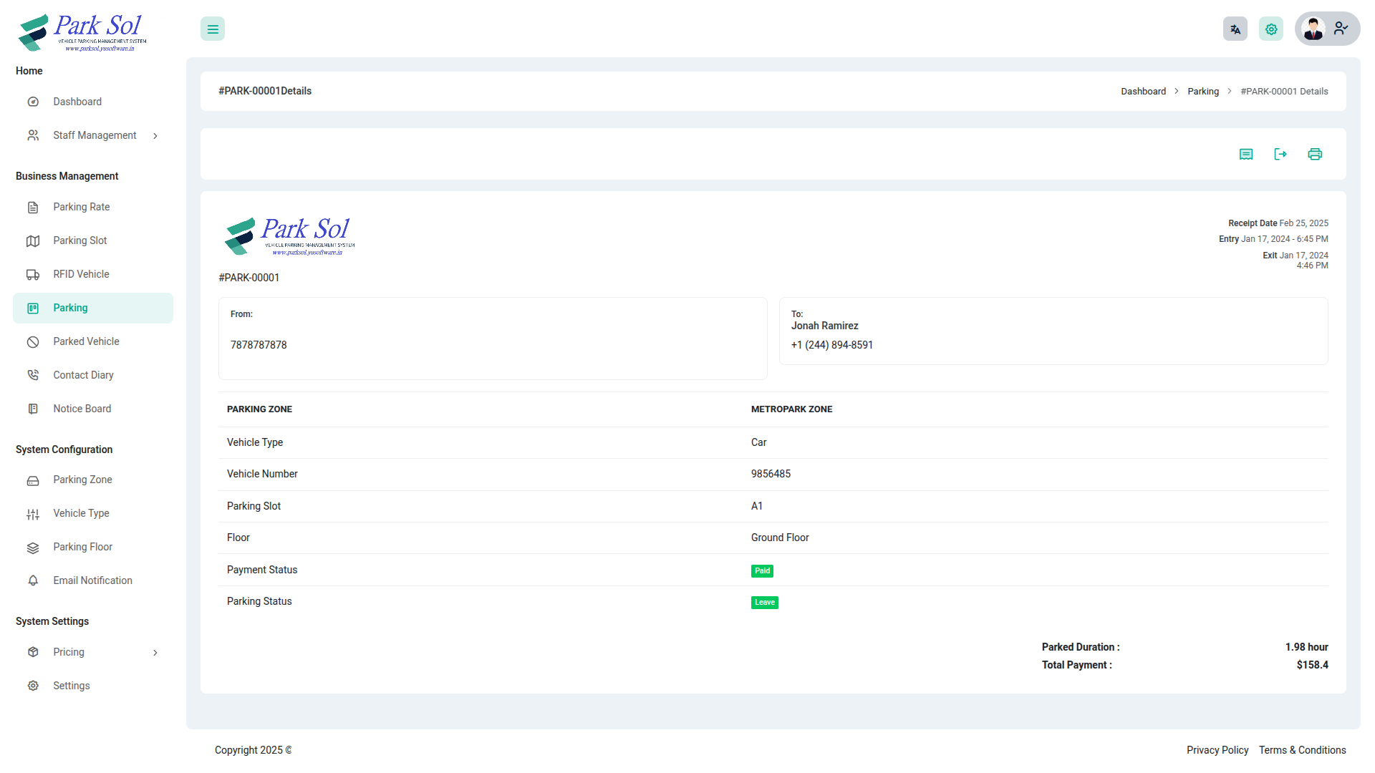Screen dimensions: 1375x773
Task: Click the Parking Slot map icon
Action: [x=33, y=241]
